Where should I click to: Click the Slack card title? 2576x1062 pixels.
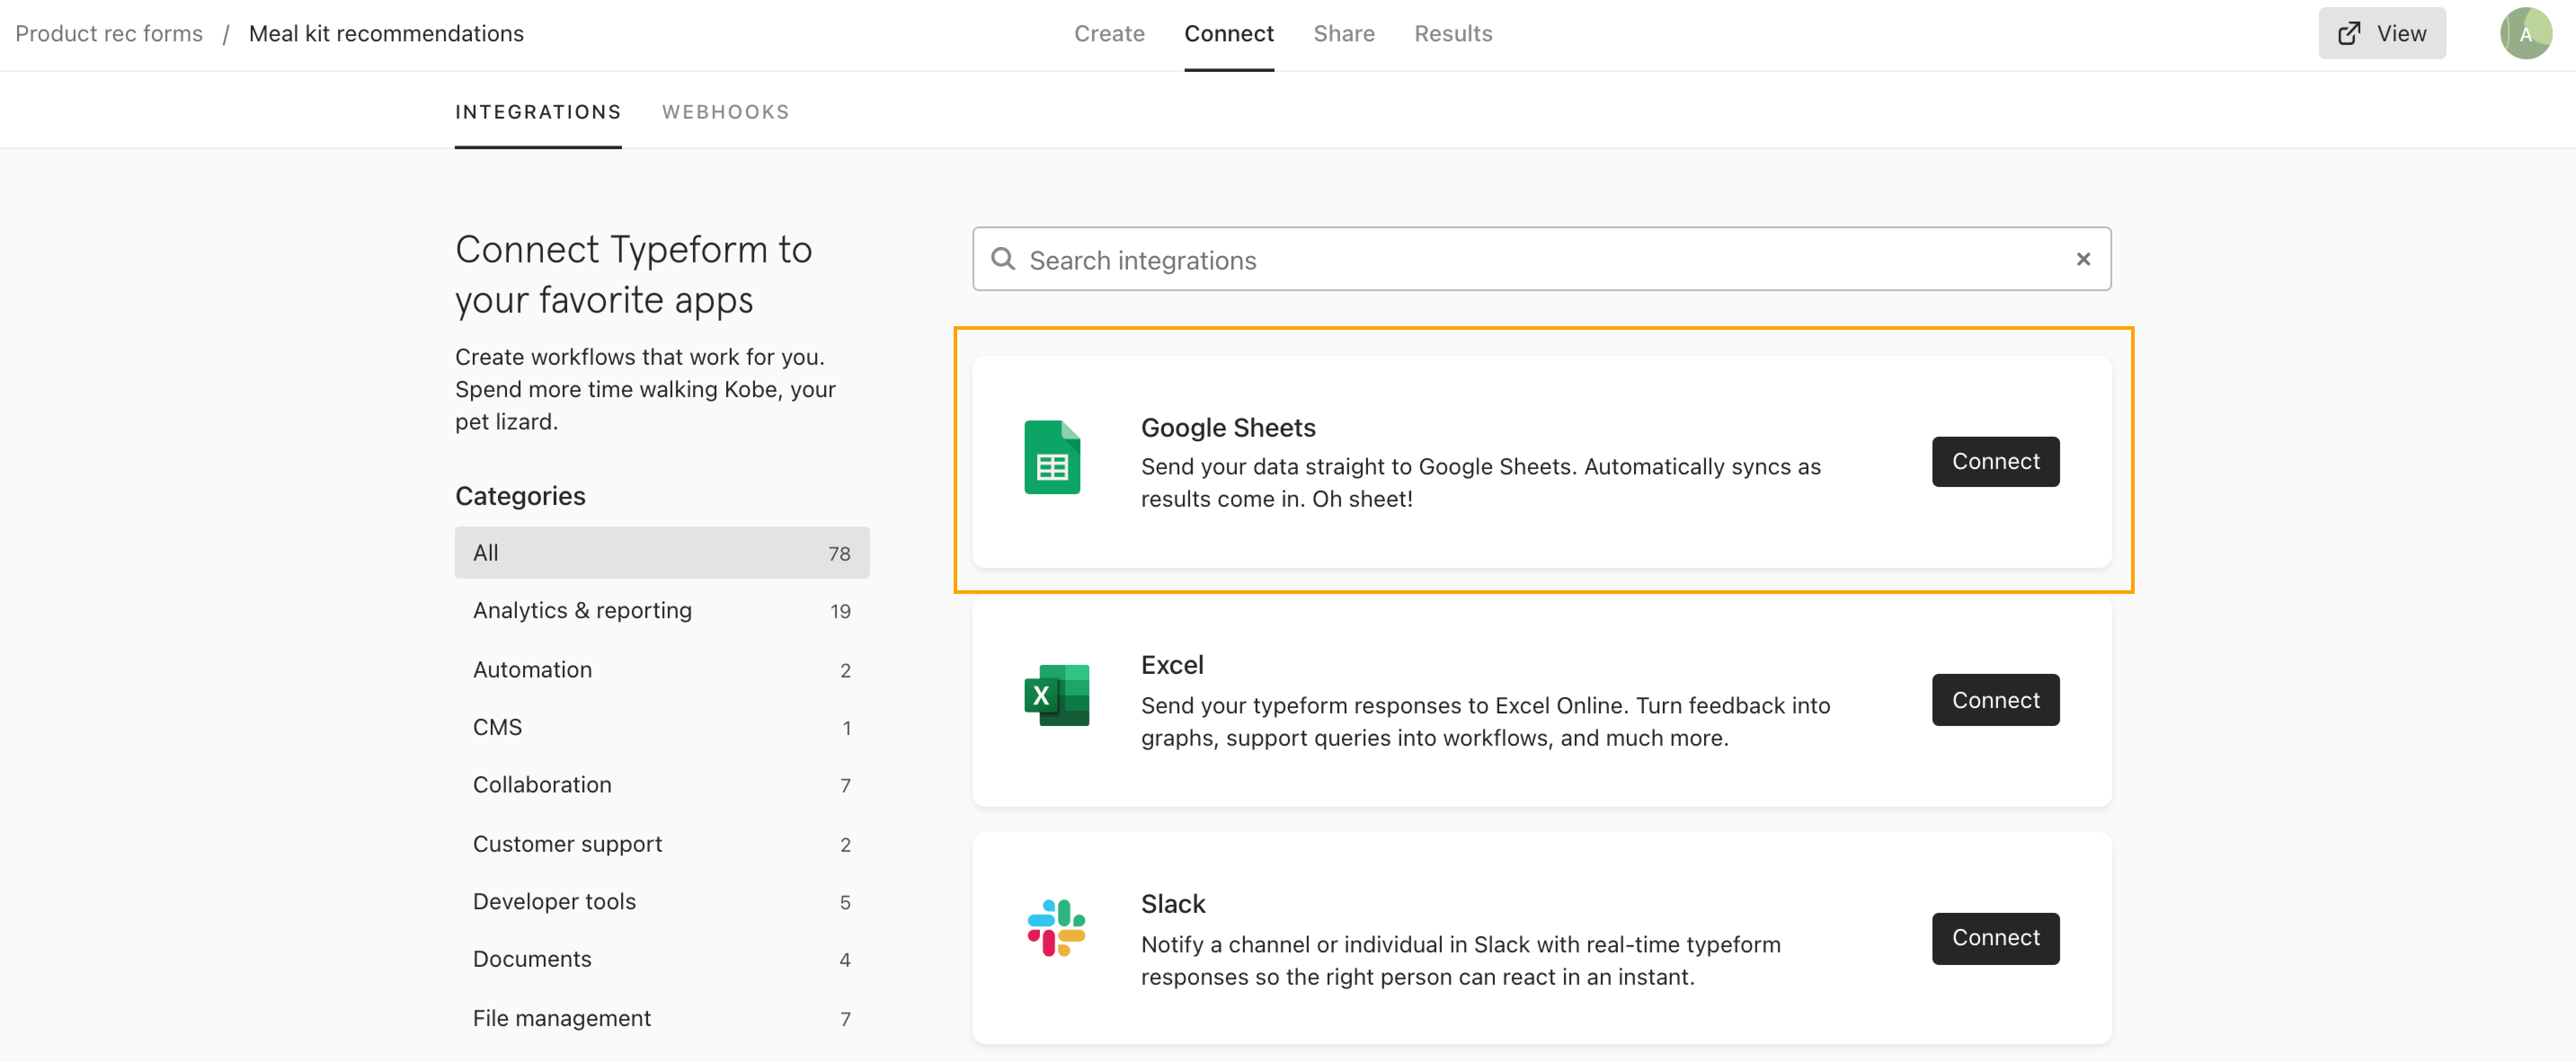click(1173, 904)
